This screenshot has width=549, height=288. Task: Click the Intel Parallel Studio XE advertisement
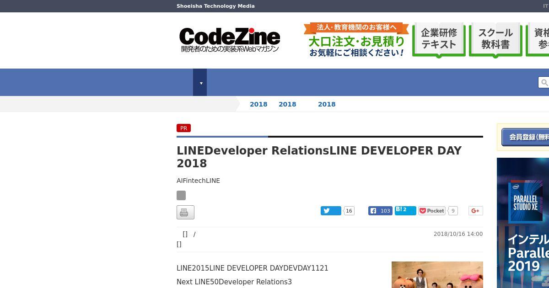point(523,223)
